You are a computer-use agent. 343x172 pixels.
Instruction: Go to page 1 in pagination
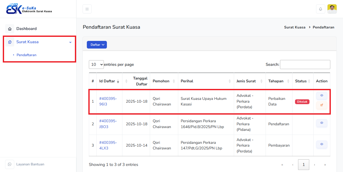[303, 165]
